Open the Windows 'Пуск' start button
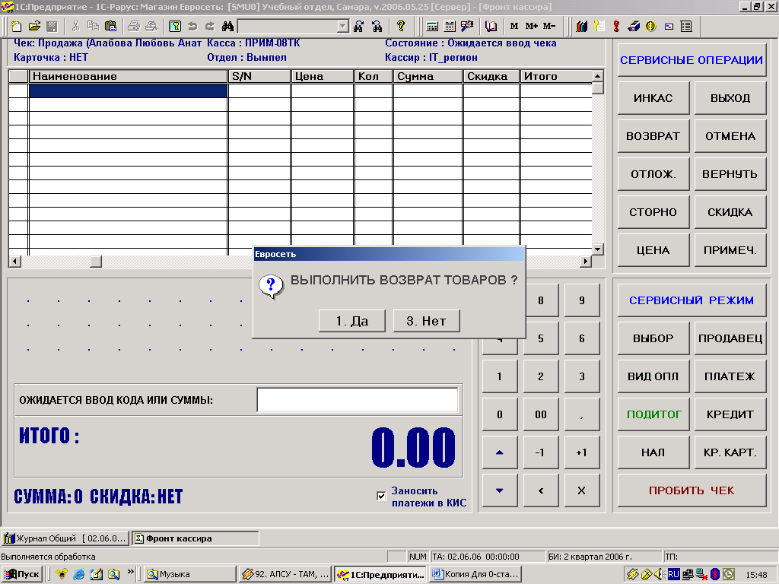The image size is (779, 584). click(22, 574)
